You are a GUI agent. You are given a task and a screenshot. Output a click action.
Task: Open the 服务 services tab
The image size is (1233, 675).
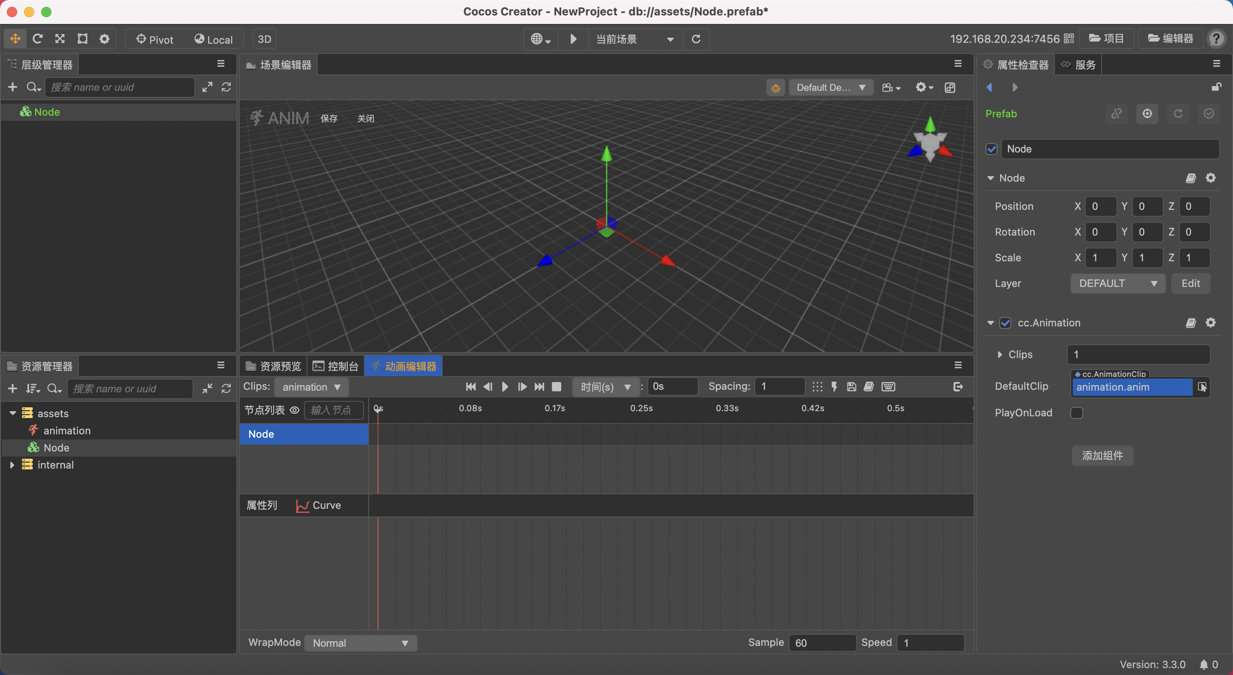(x=1078, y=65)
